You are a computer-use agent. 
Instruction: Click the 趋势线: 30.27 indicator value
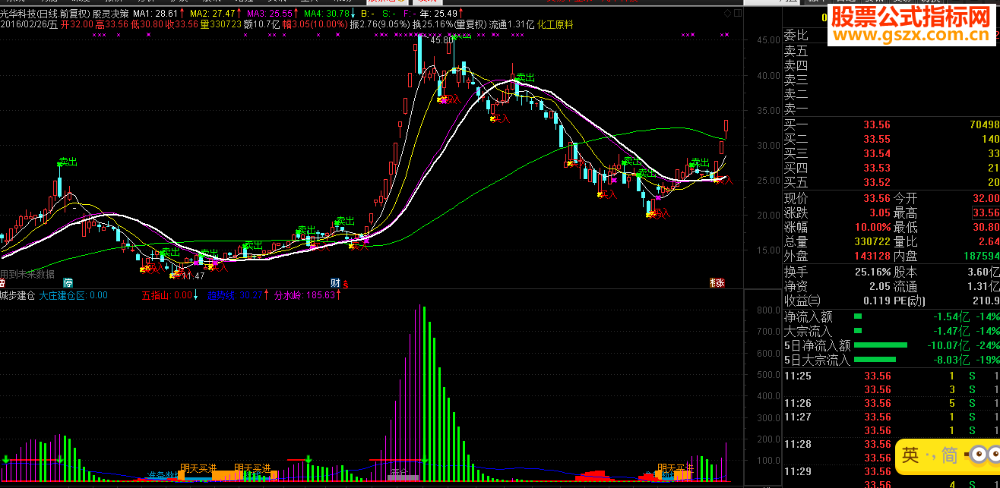tap(235, 294)
